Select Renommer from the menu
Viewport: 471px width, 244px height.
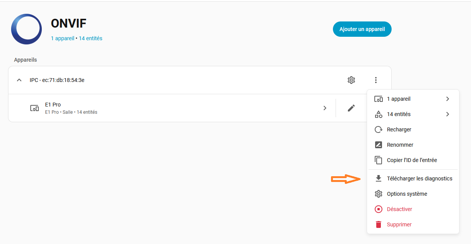[400, 145]
